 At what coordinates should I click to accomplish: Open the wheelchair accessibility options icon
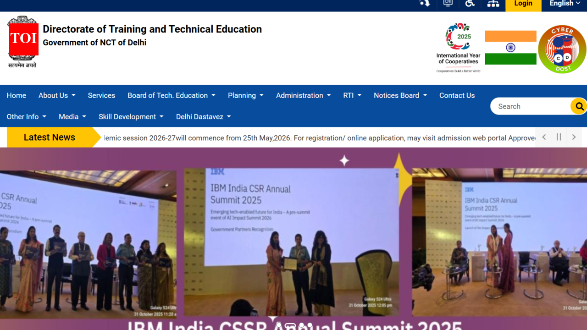470,3
